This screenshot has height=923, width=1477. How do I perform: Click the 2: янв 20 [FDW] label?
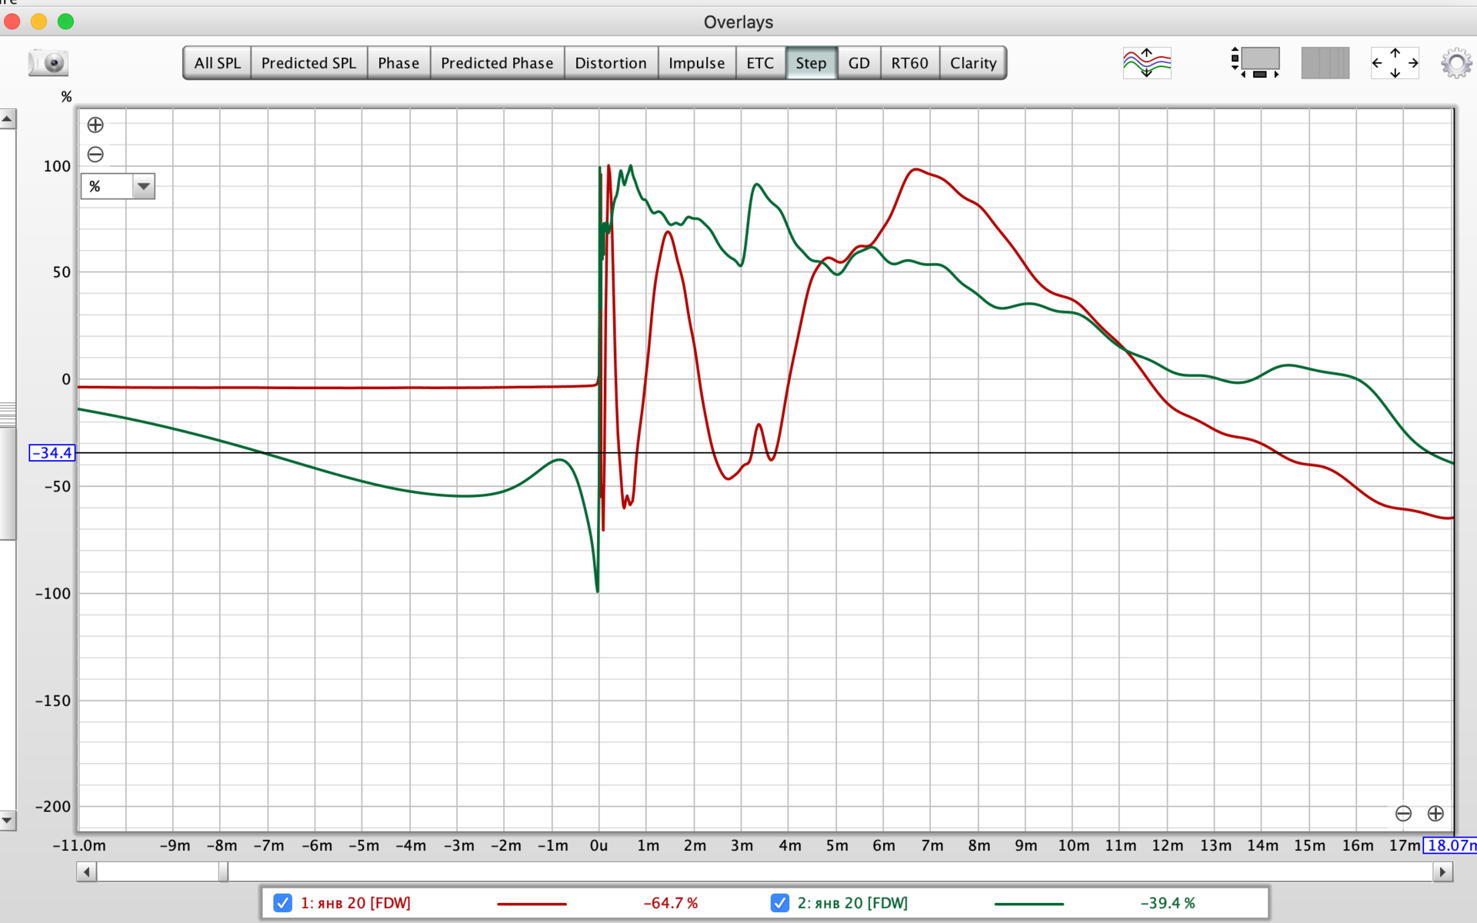(852, 903)
